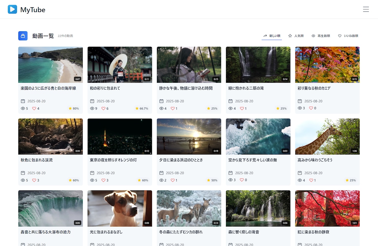
Task: Open the deer in winter forest thumbnail
Action: (x=189, y=208)
